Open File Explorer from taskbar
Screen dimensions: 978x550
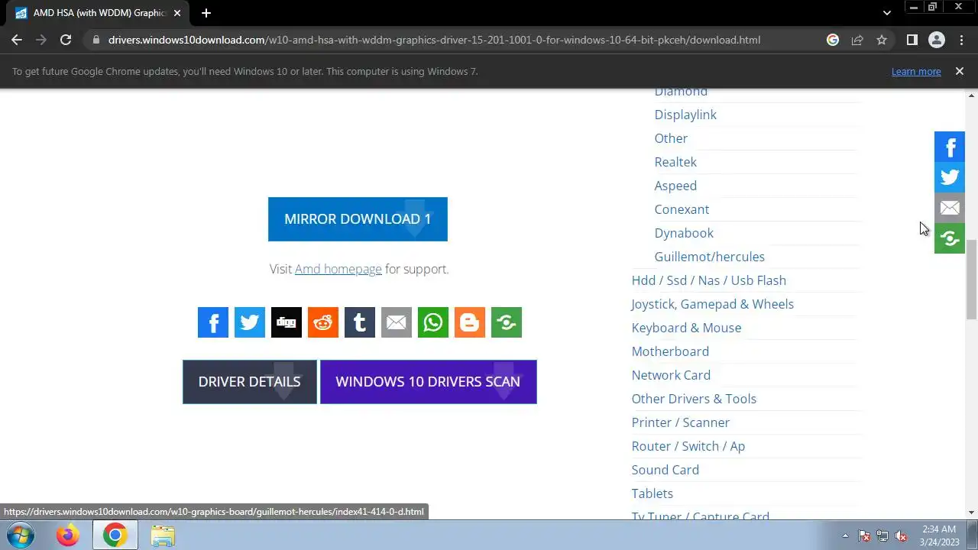click(162, 535)
